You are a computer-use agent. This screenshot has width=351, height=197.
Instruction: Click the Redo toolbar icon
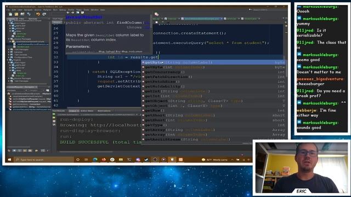[x=44, y=14]
